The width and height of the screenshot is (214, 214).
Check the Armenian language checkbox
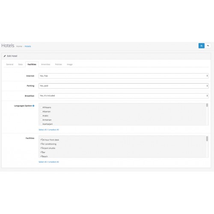pyautogui.click(x=41, y=120)
